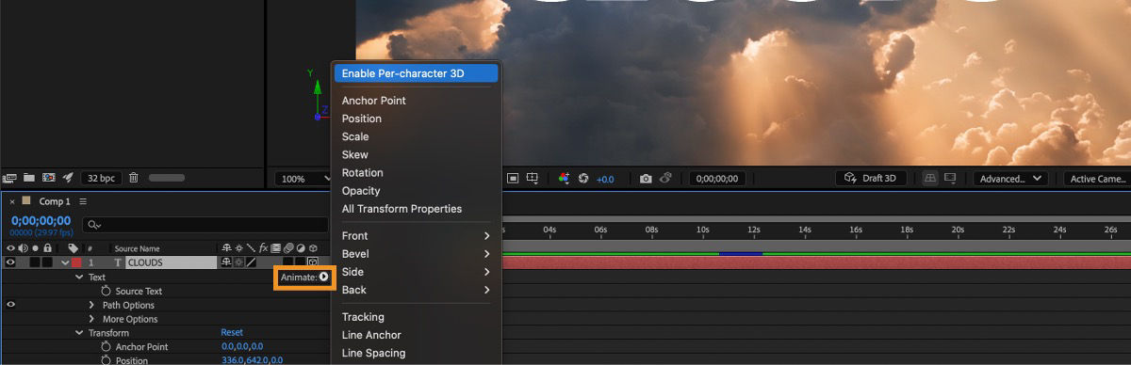Toggle Path Options visibility eye
This screenshot has width=1131, height=365.
click(x=10, y=305)
